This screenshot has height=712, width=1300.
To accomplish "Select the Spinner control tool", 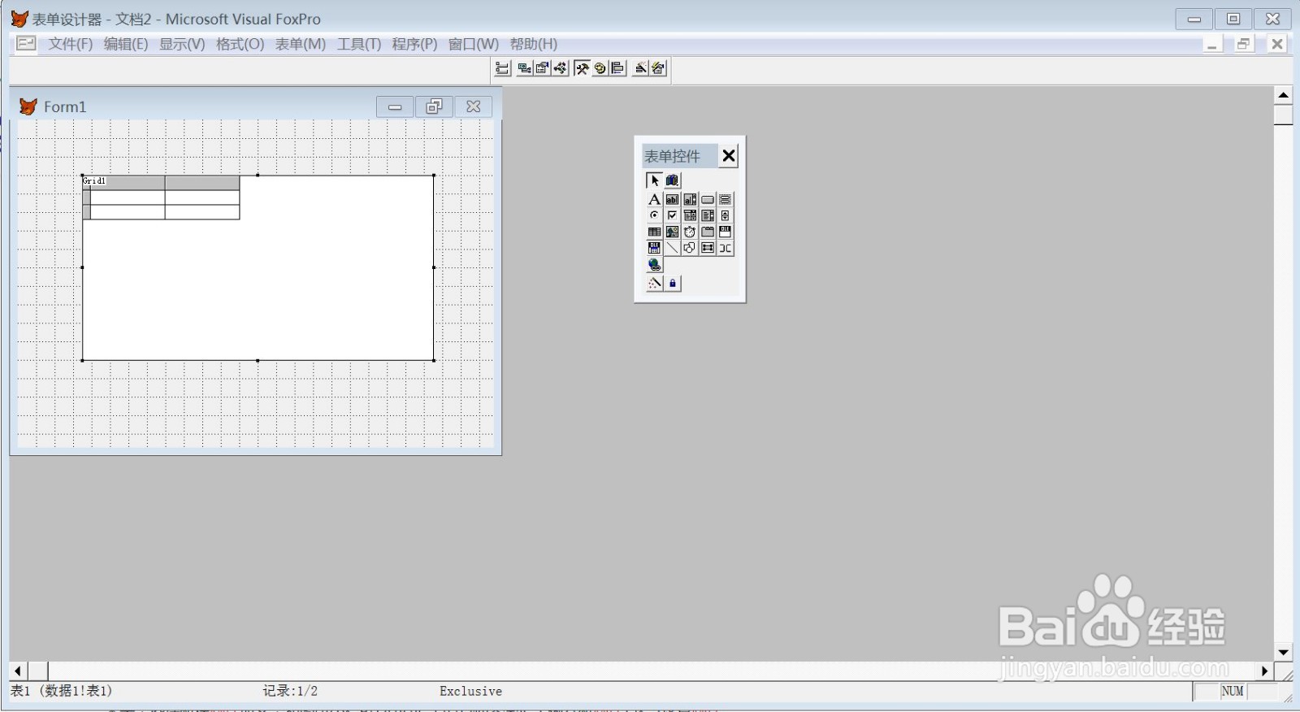I will pos(726,215).
